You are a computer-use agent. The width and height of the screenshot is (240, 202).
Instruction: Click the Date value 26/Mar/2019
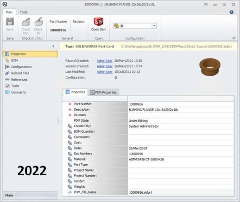tap(181, 149)
